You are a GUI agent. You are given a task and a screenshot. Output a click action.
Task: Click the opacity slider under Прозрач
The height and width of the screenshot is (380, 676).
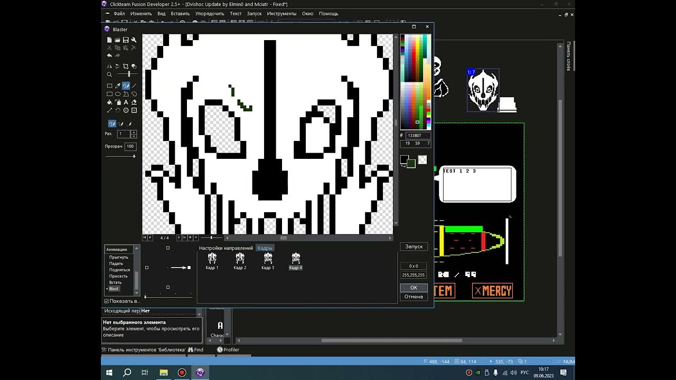coord(120,156)
